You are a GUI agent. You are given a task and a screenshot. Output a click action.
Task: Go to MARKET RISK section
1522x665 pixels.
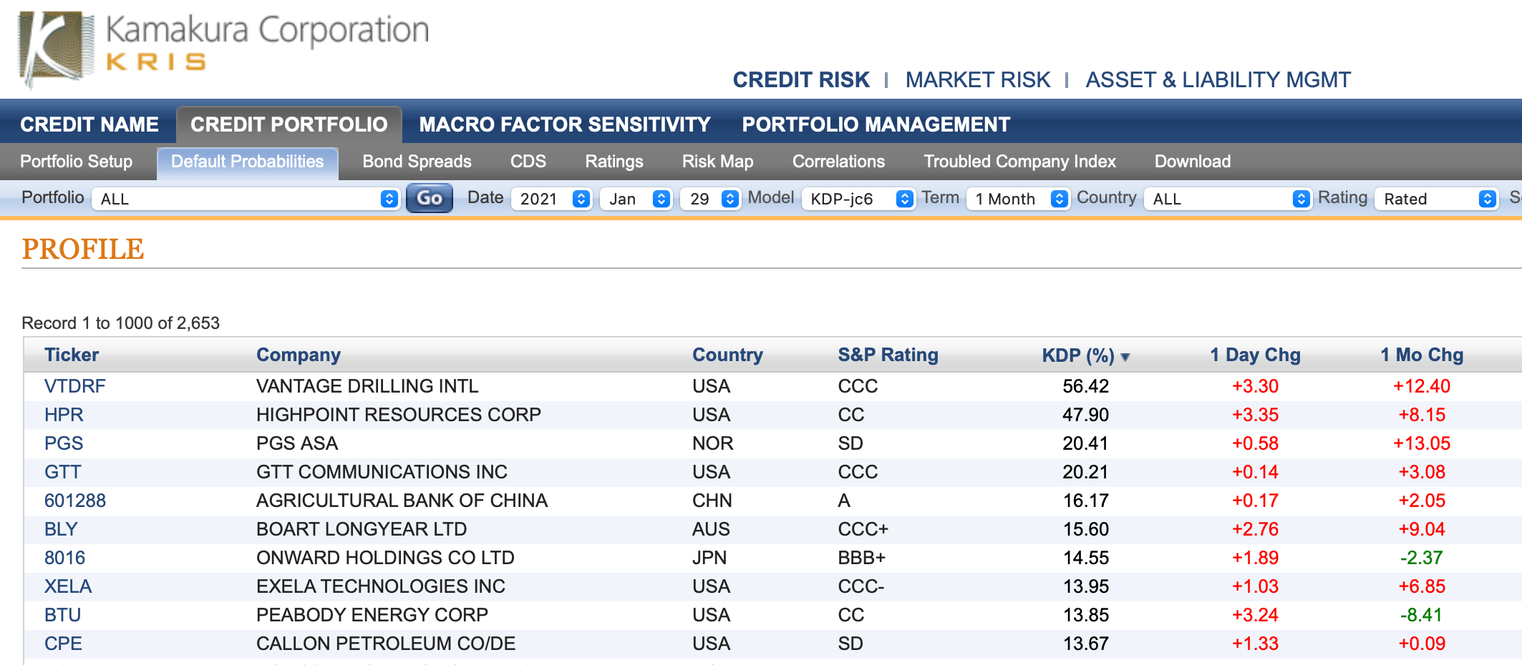(x=978, y=79)
